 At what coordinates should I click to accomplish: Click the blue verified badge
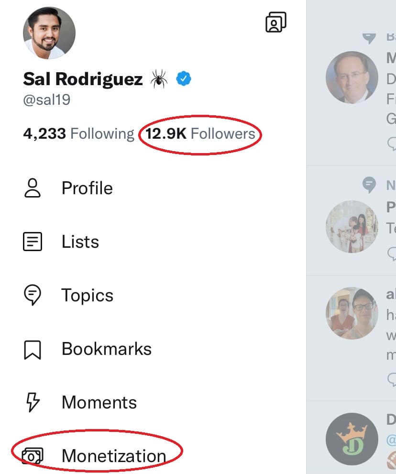183,78
